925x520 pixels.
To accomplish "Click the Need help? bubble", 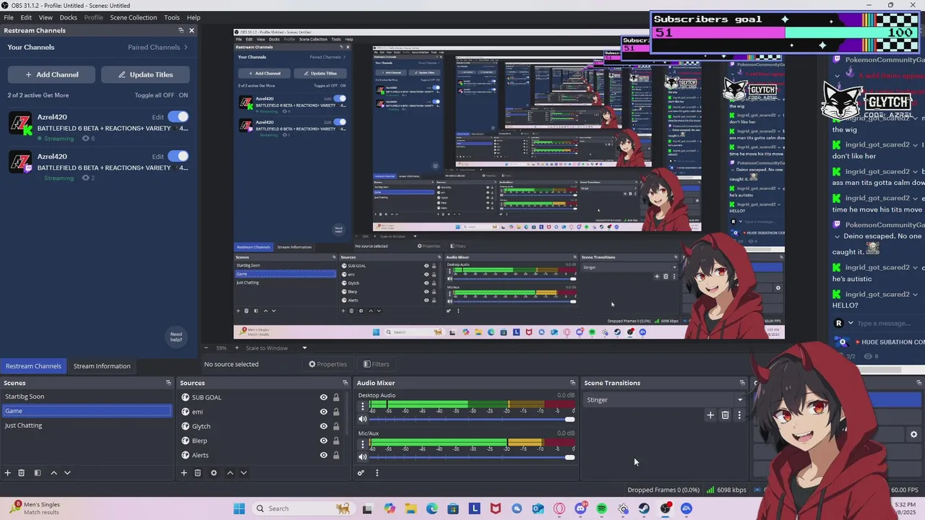I will (x=176, y=337).
